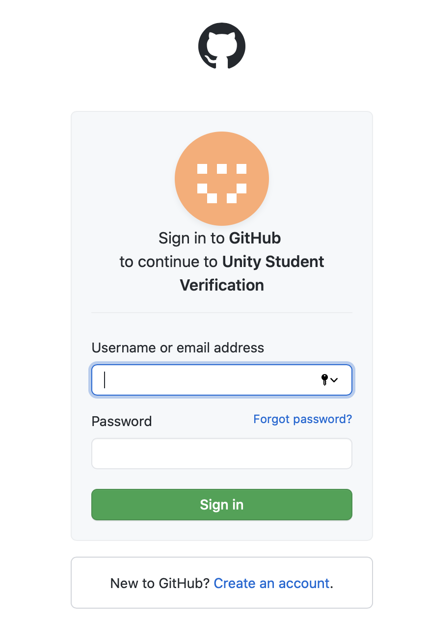Focus the Username or email address field
428x644 pixels.
click(222, 380)
